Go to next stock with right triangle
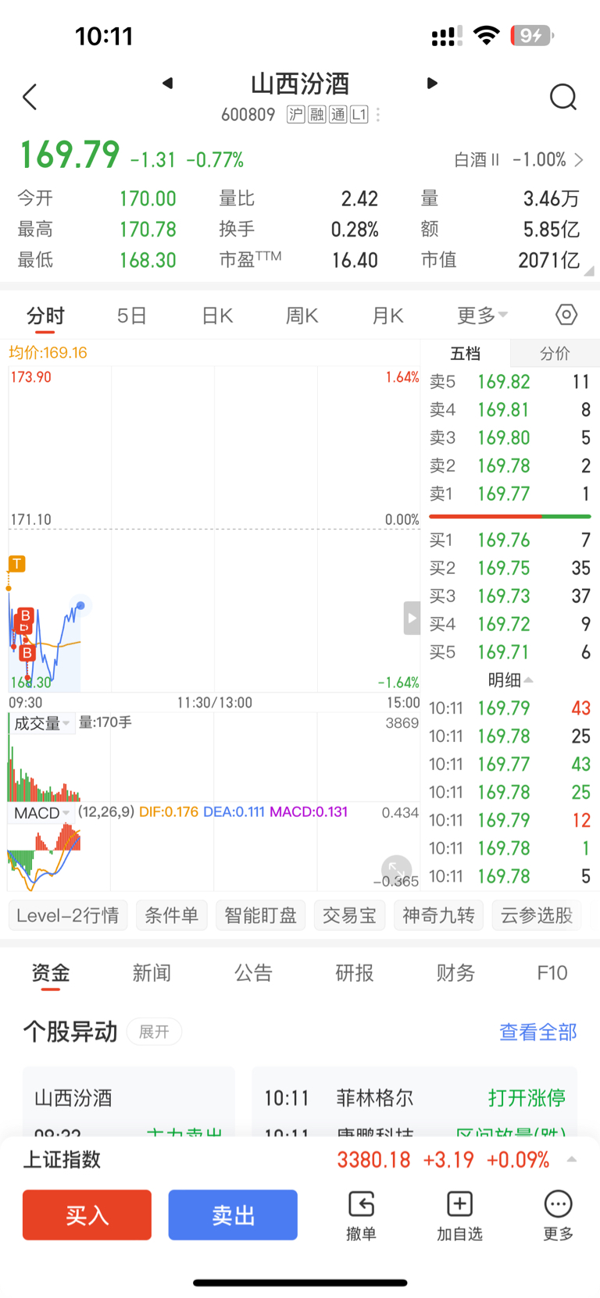The height and width of the screenshot is (1298, 600). [432, 84]
